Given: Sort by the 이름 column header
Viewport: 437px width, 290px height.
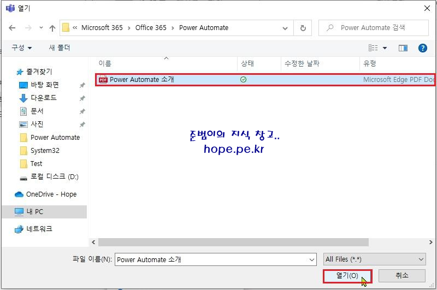Looking at the screenshot, I should (x=105, y=64).
